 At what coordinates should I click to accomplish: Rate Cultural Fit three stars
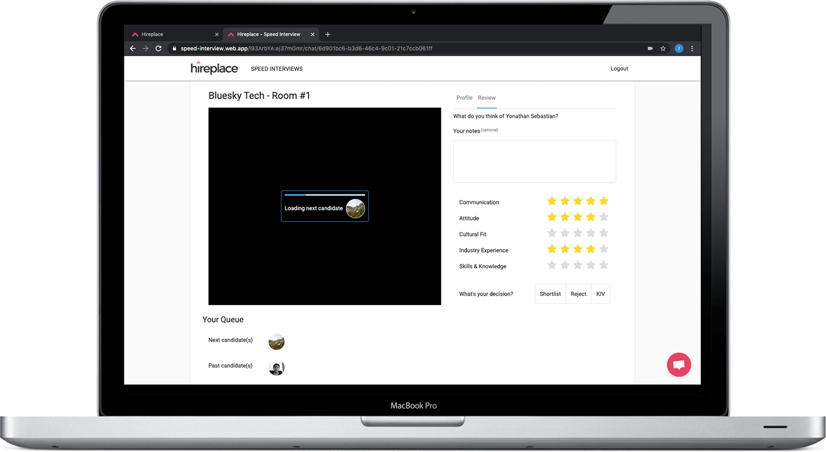pyautogui.click(x=578, y=233)
